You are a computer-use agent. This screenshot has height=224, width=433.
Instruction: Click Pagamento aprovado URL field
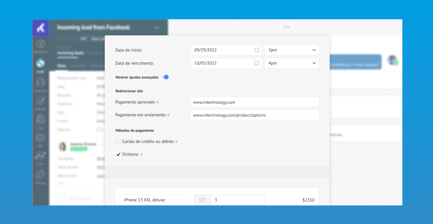click(254, 102)
